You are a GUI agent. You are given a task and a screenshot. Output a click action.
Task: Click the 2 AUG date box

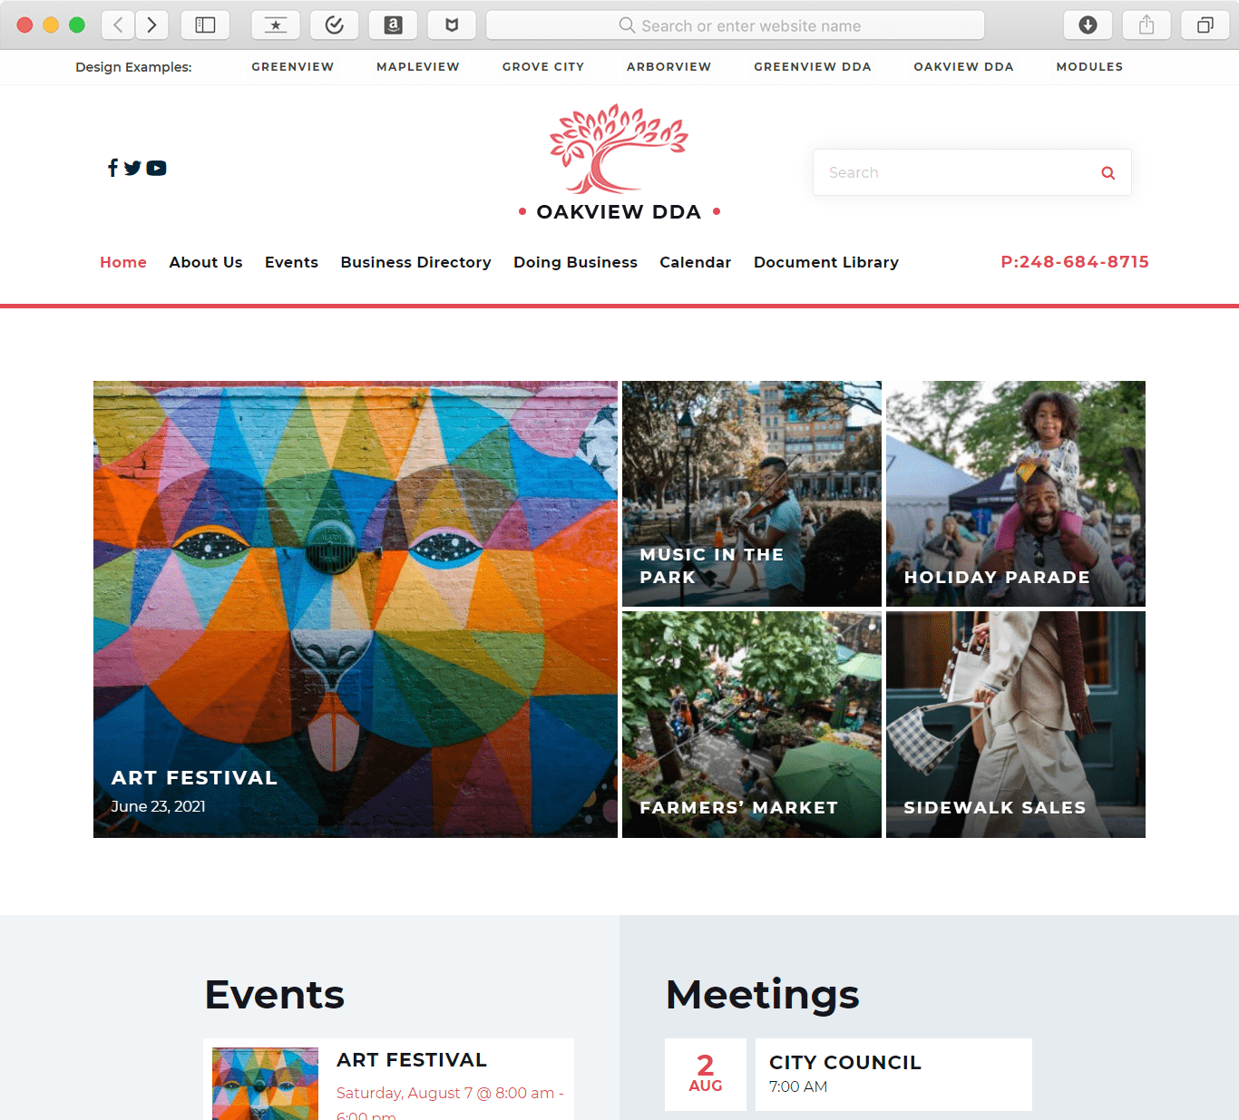(x=706, y=1075)
